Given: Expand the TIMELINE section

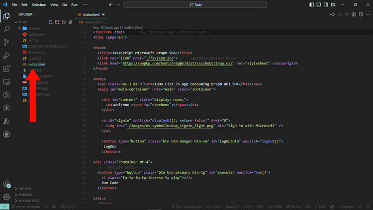Looking at the screenshot, I should click(25, 195).
